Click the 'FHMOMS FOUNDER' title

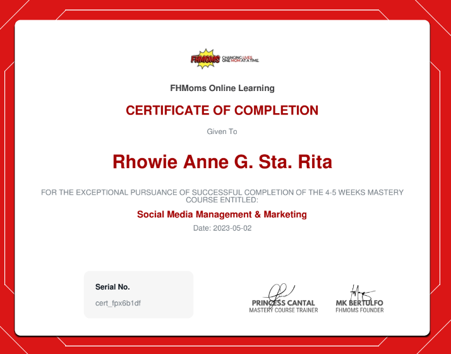click(x=359, y=310)
